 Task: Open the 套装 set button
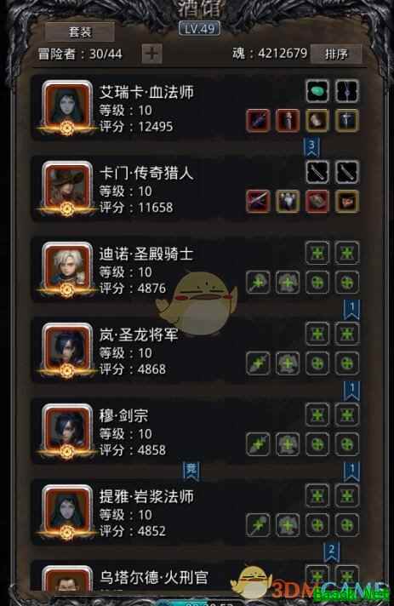coord(80,32)
